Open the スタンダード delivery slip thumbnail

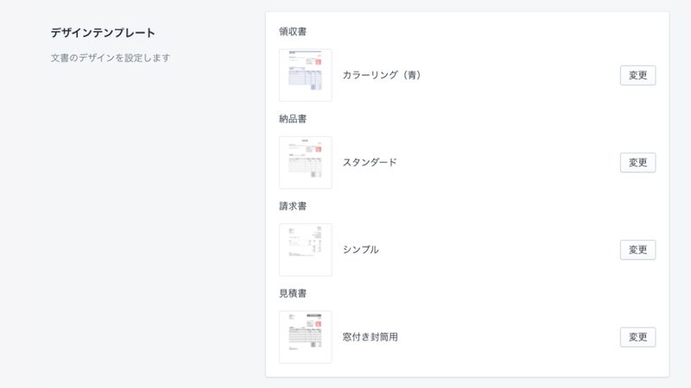[x=306, y=162]
